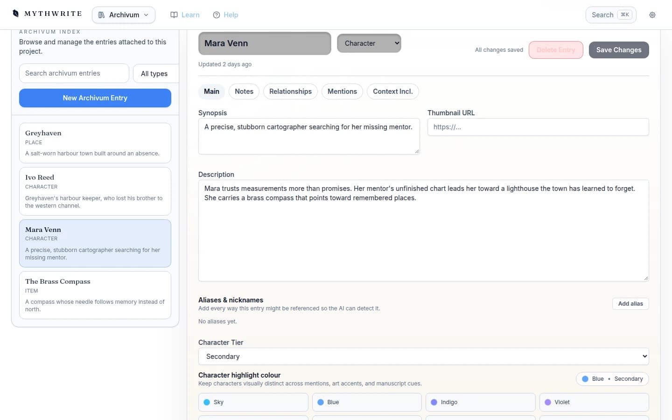Image resolution: width=672 pixels, height=420 pixels.
Task: Click into the Description text area
Action: [424, 231]
